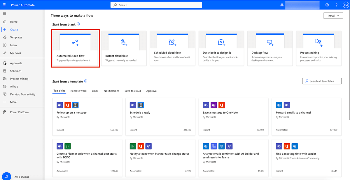Open Find a meeting time with sender template

(307, 158)
